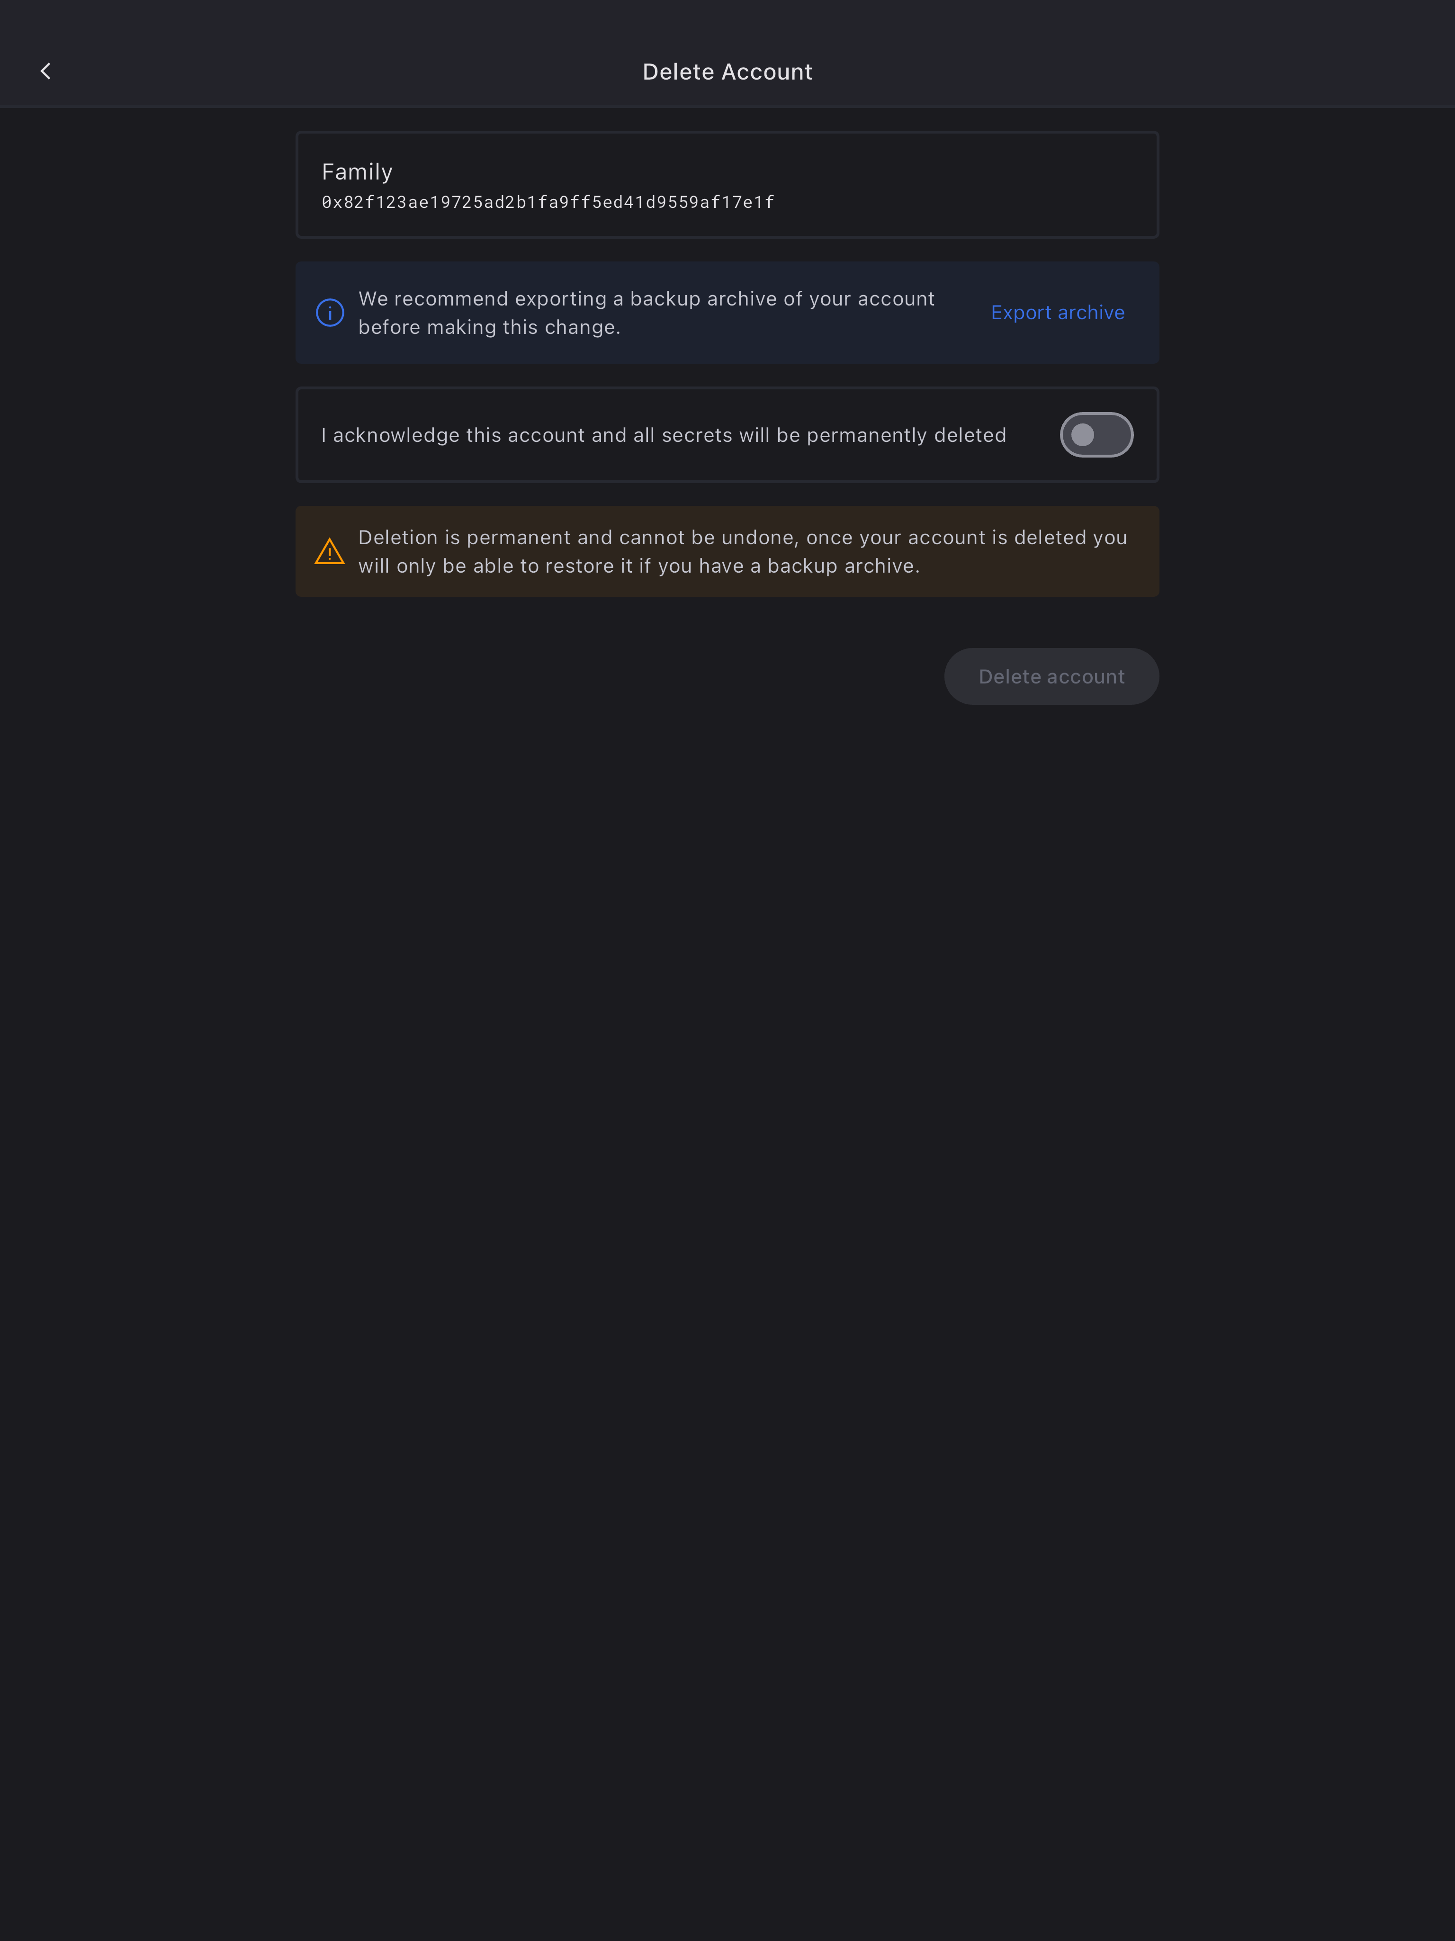
Task: Click 'before making this change' text line
Action: [489, 328]
